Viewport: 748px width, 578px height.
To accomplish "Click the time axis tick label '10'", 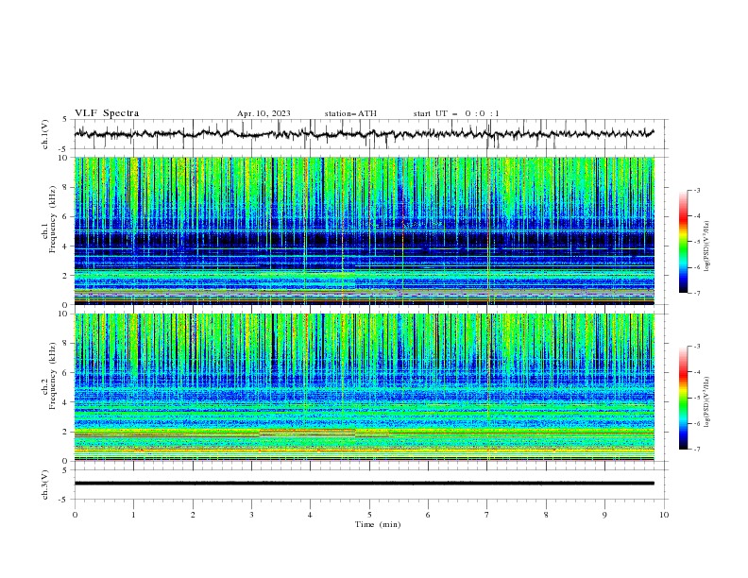I will [x=664, y=515].
